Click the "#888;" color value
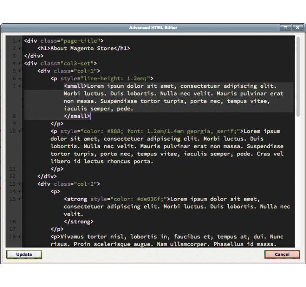The image size is (306, 287). pos(115,131)
